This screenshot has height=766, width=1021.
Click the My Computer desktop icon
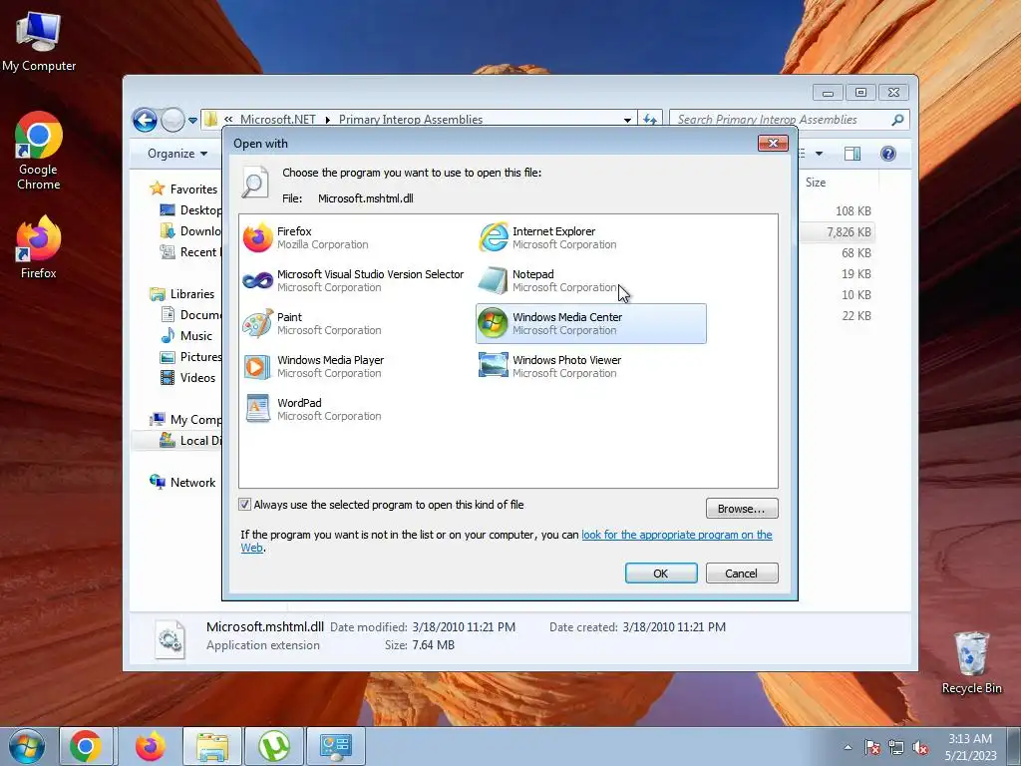click(39, 41)
